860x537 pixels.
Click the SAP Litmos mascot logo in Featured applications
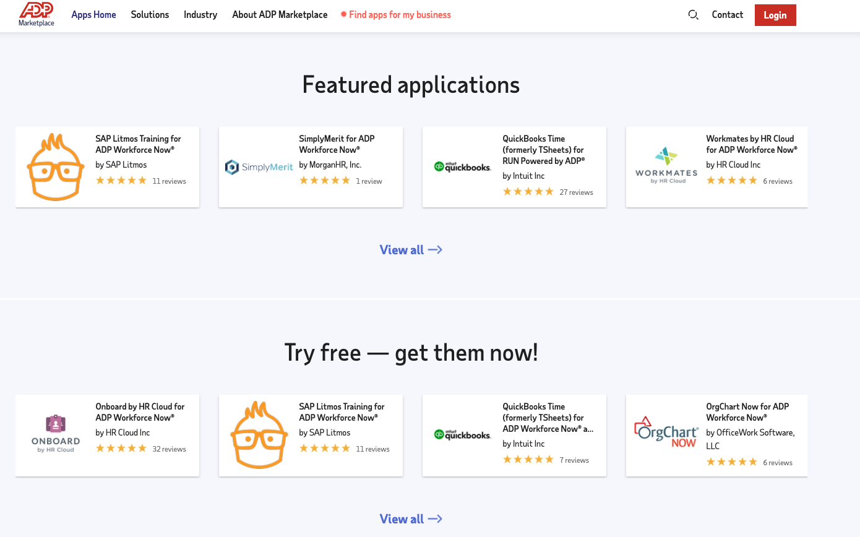pos(56,167)
